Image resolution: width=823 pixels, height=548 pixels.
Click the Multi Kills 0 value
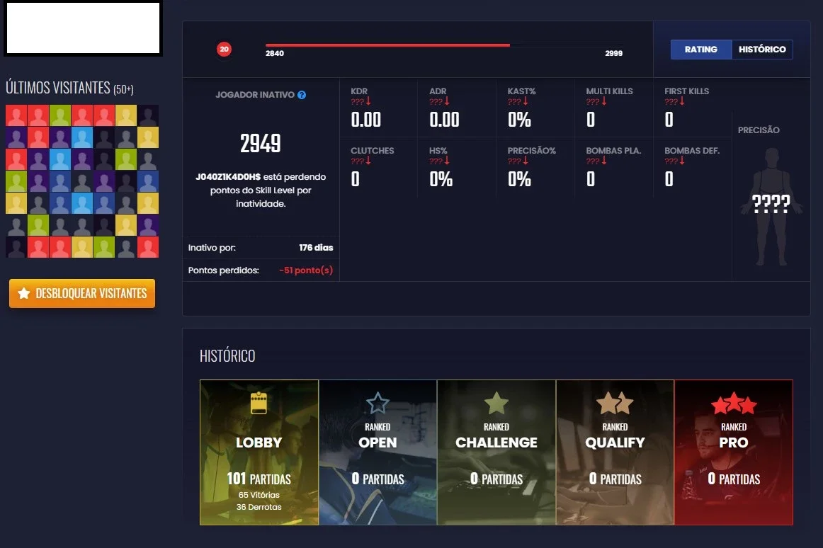[591, 120]
